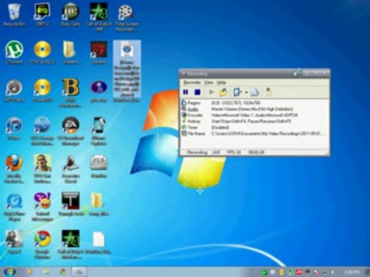Open the View menu
Image resolution: width=370 pixels, height=277 pixels.
(209, 82)
